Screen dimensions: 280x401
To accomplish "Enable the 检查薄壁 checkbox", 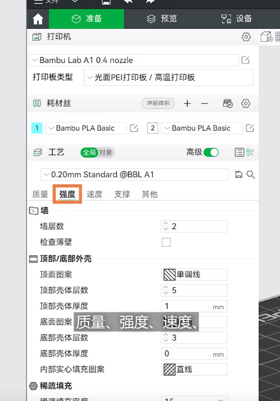I will point(166,242).
